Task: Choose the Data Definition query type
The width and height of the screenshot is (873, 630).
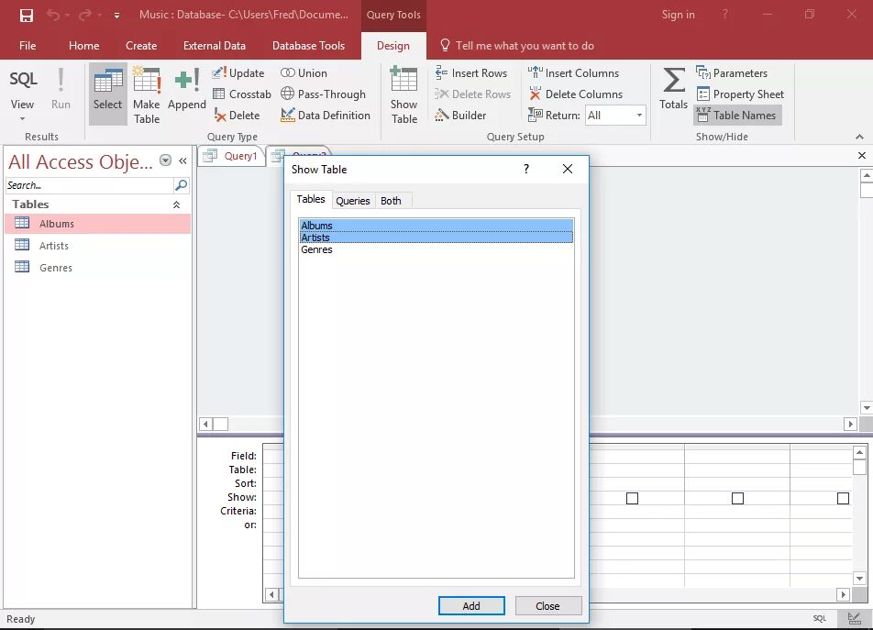Action: (326, 116)
